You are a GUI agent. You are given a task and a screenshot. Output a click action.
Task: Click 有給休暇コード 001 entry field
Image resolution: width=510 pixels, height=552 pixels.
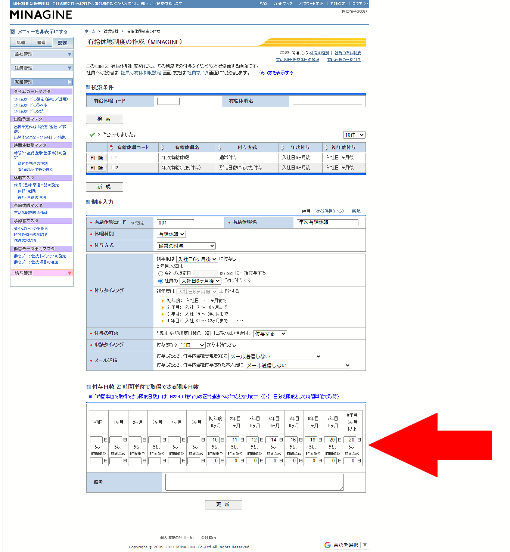175,223
